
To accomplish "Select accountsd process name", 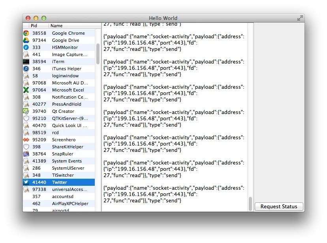I will pyautogui.click(x=62, y=196).
